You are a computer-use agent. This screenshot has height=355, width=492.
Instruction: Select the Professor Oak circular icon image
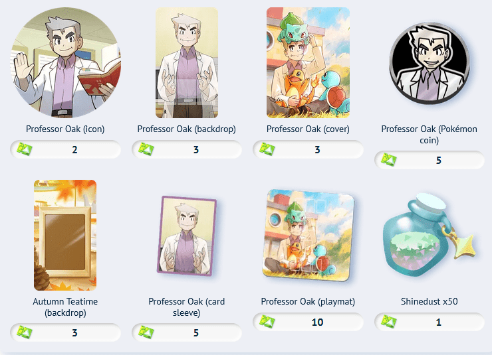point(66,62)
